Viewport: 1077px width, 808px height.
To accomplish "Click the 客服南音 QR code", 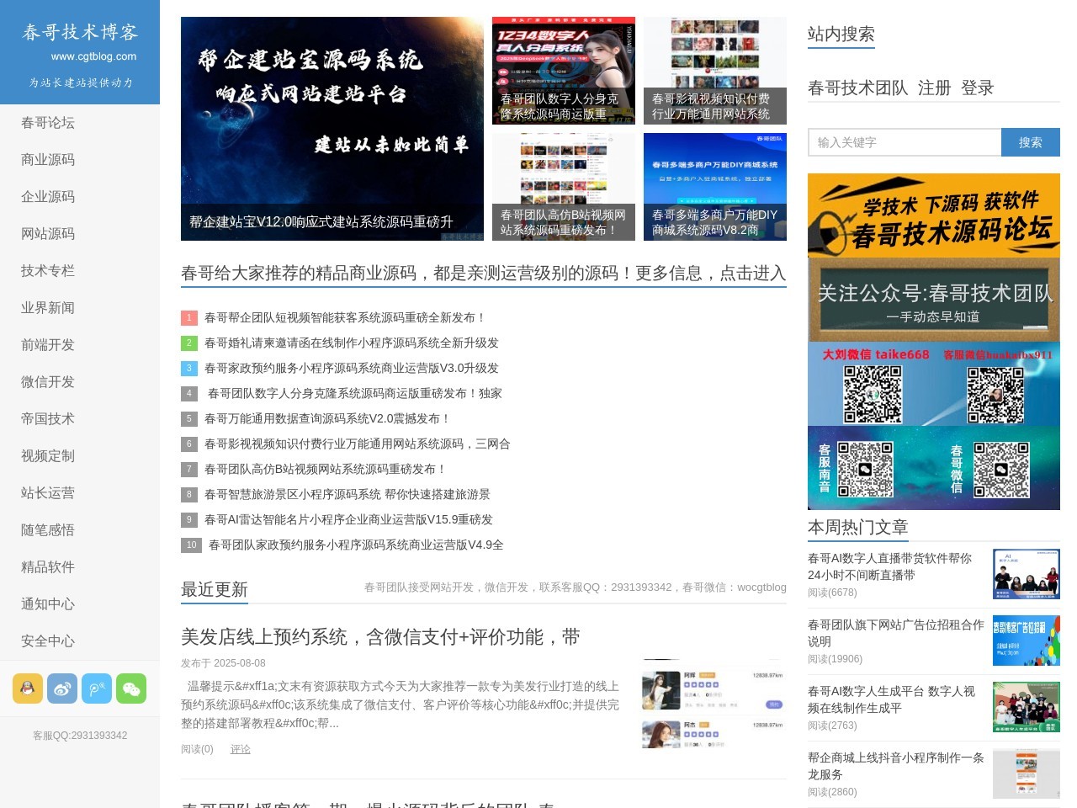I will (865, 468).
